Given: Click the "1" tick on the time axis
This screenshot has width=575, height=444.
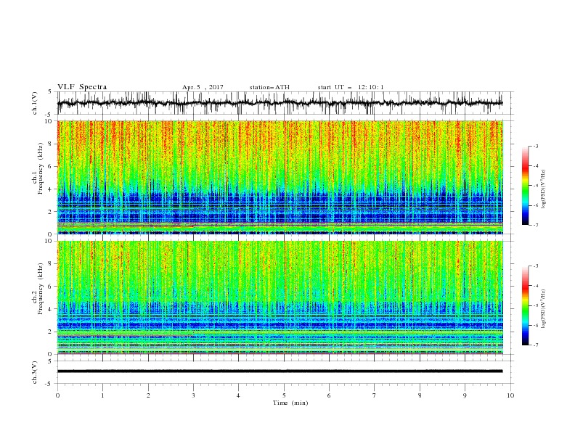Looking at the screenshot, I should coord(103,395).
